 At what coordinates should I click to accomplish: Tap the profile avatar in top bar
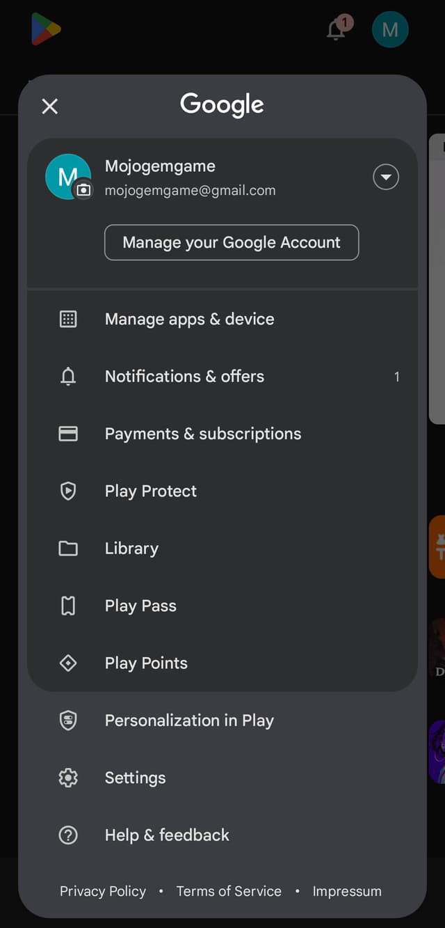390,30
